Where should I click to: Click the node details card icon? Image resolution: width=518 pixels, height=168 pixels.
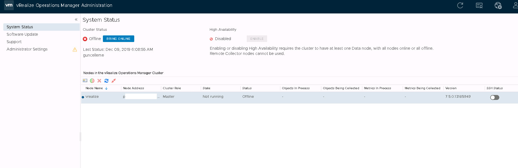[85, 81]
